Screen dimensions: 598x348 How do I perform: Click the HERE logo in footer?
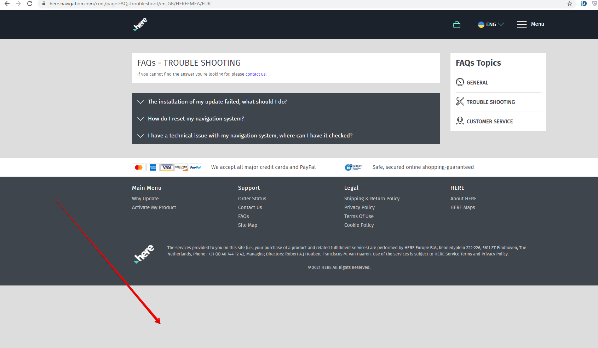(x=144, y=254)
